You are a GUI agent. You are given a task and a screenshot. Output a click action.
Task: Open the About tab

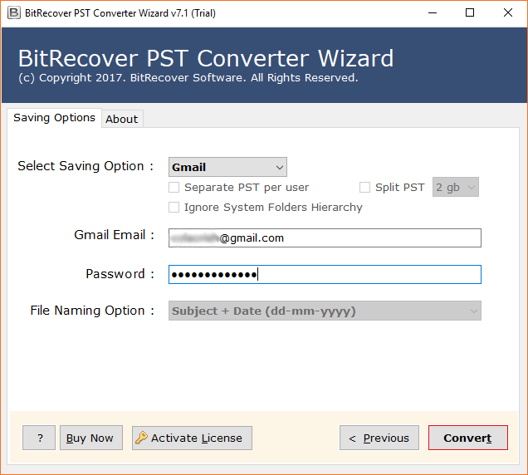(x=122, y=119)
